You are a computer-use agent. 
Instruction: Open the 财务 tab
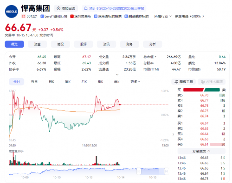tap(129, 44)
